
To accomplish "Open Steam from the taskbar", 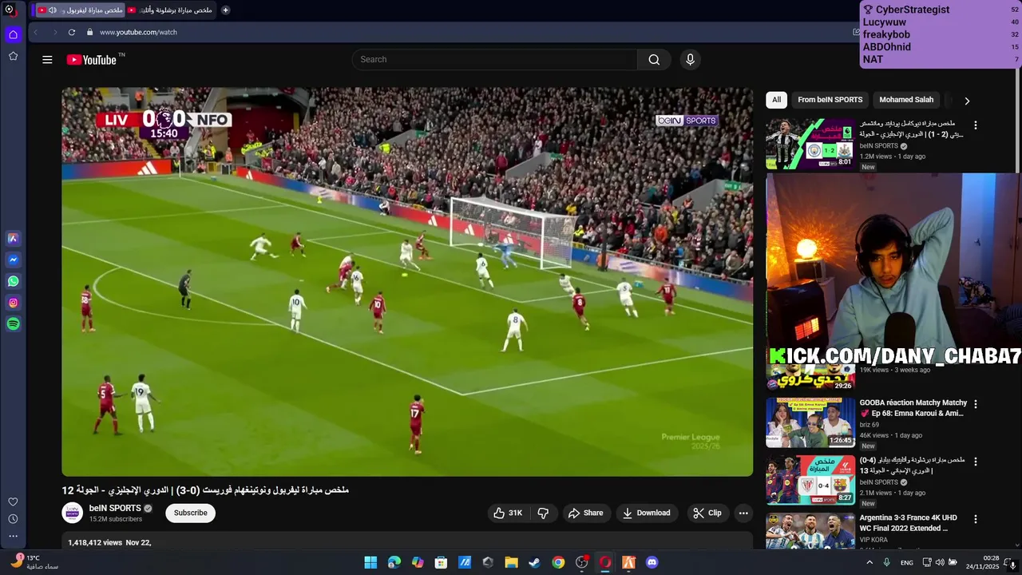I will (x=534, y=562).
